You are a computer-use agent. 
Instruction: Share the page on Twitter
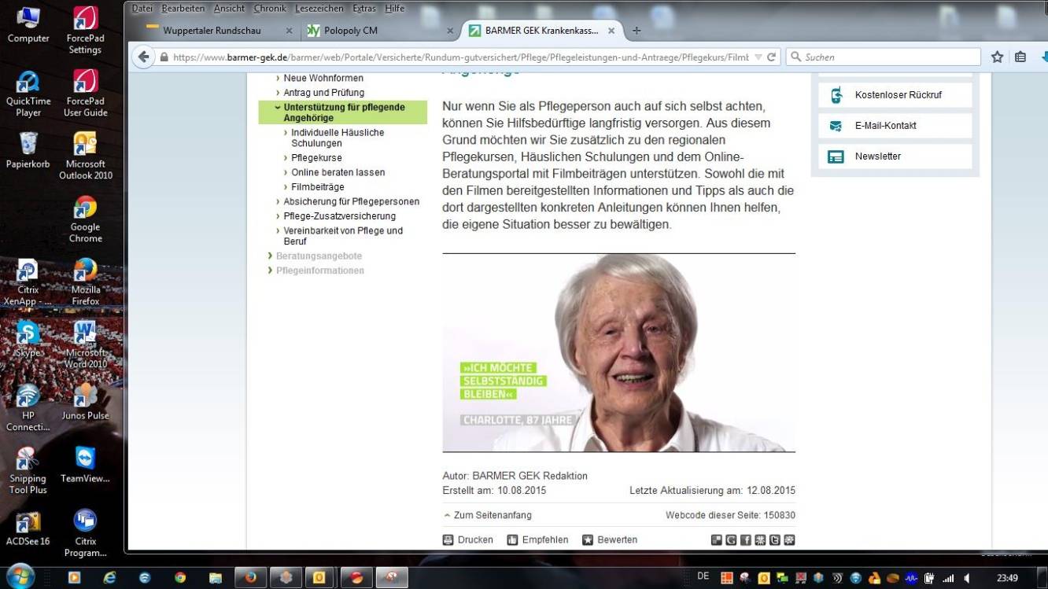tap(774, 539)
